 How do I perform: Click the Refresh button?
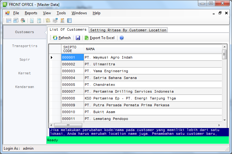62,38
